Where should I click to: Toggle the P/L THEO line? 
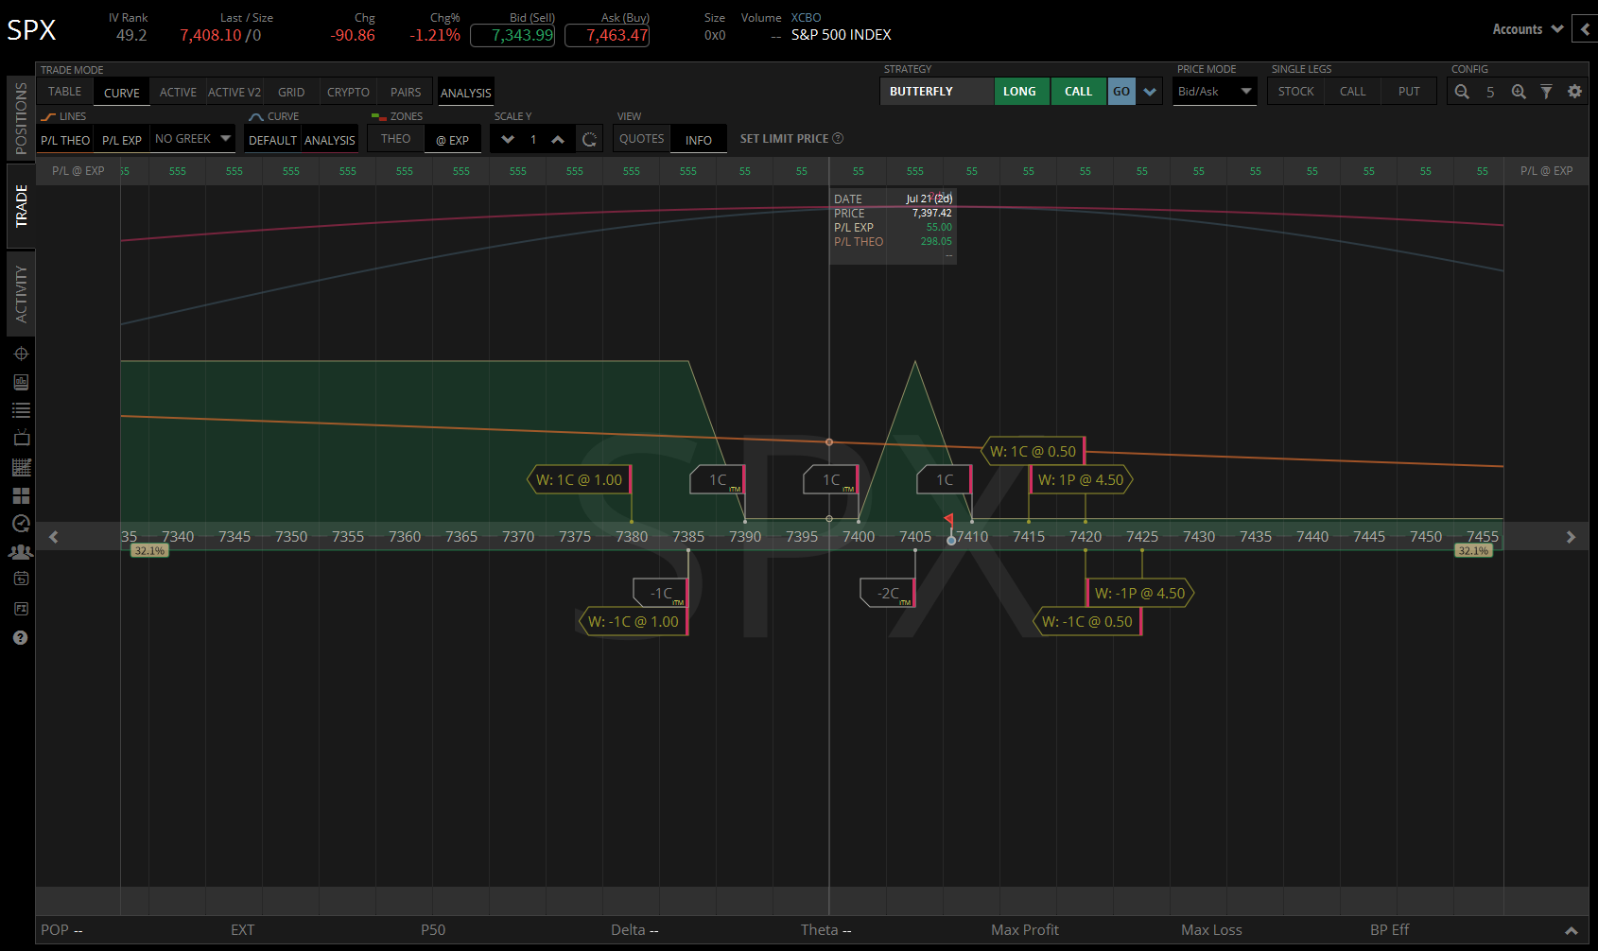65,140
